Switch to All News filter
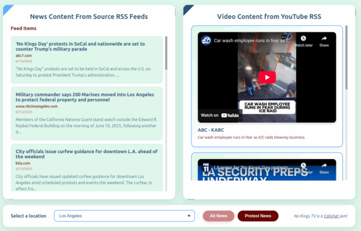This screenshot has width=361, height=231. pyautogui.click(x=218, y=216)
